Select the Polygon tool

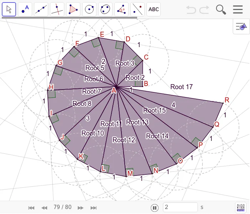pos(73,9)
